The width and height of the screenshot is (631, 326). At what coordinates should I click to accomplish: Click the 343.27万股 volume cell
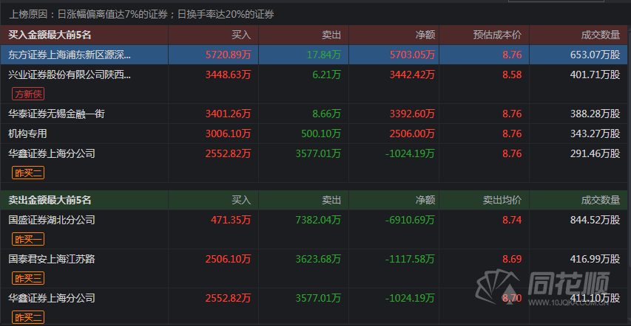click(595, 133)
